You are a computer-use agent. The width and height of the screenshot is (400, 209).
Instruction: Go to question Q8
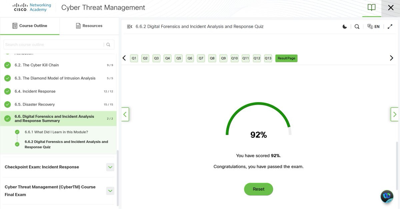click(x=212, y=58)
